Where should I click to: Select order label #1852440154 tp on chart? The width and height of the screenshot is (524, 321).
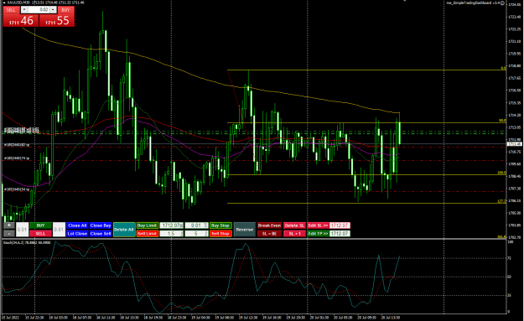coord(17,189)
